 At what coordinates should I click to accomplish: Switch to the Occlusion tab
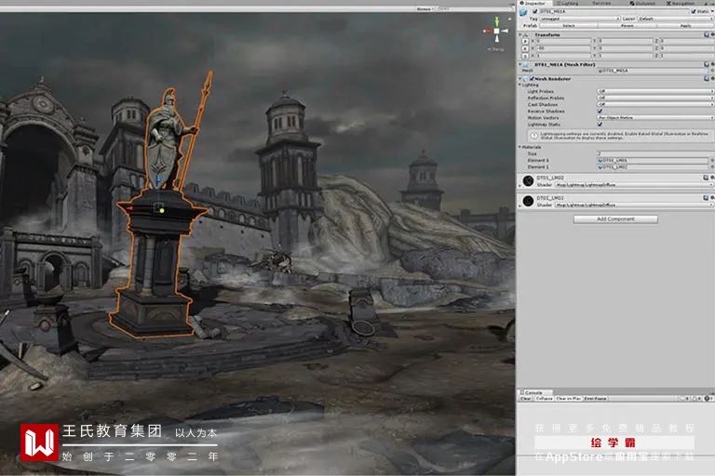tap(642, 3)
